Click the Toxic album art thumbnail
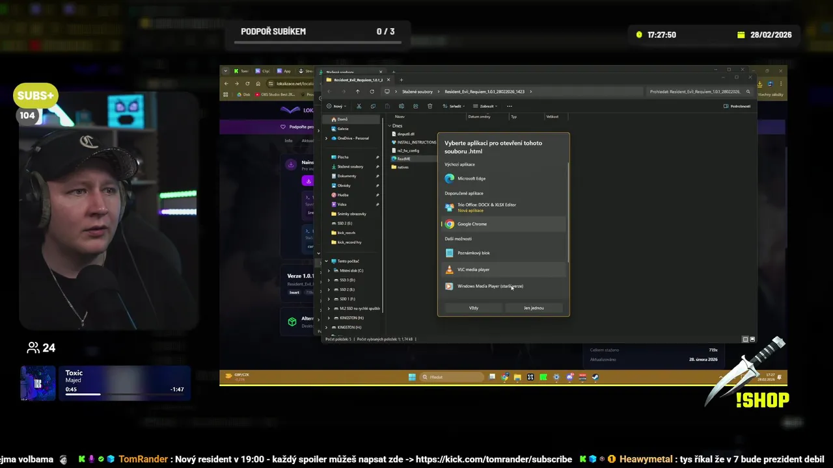833x468 pixels. click(x=38, y=383)
